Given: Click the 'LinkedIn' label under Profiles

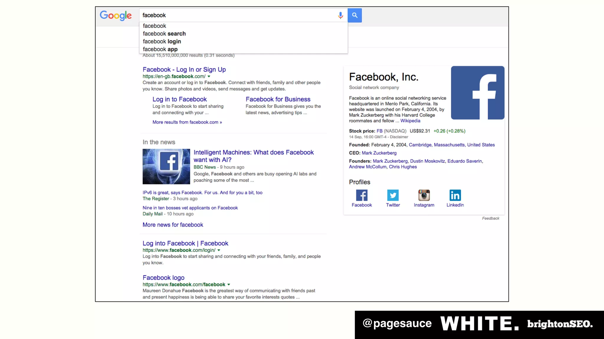Looking at the screenshot, I should (455, 205).
